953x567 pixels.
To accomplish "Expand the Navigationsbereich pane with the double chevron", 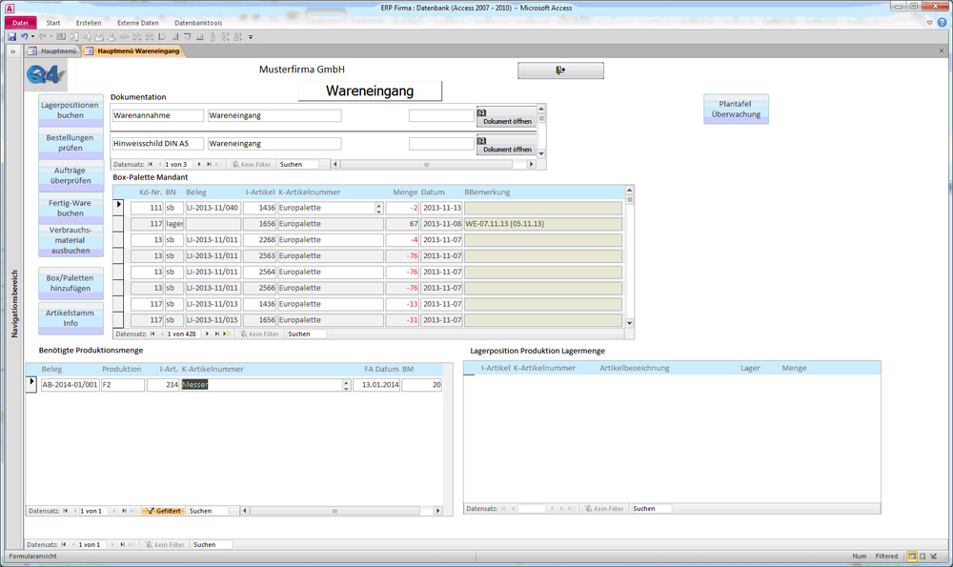I will tap(12, 51).
